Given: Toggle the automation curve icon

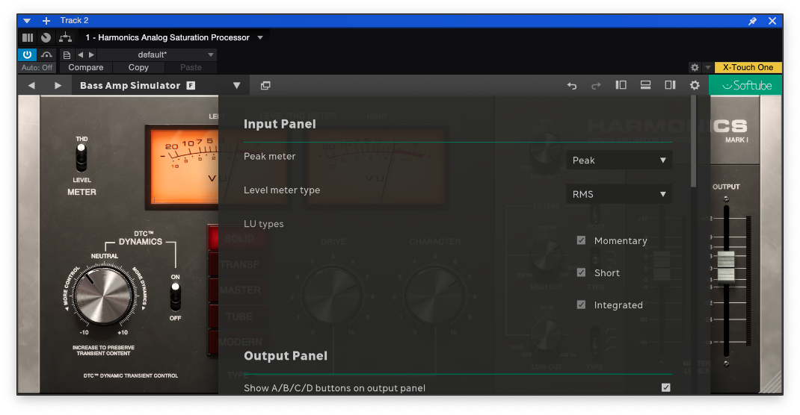Looking at the screenshot, I should (x=46, y=54).
